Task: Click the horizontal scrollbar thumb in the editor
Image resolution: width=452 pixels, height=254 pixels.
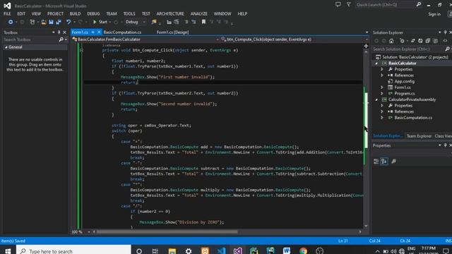Action: tap(167, 232)
